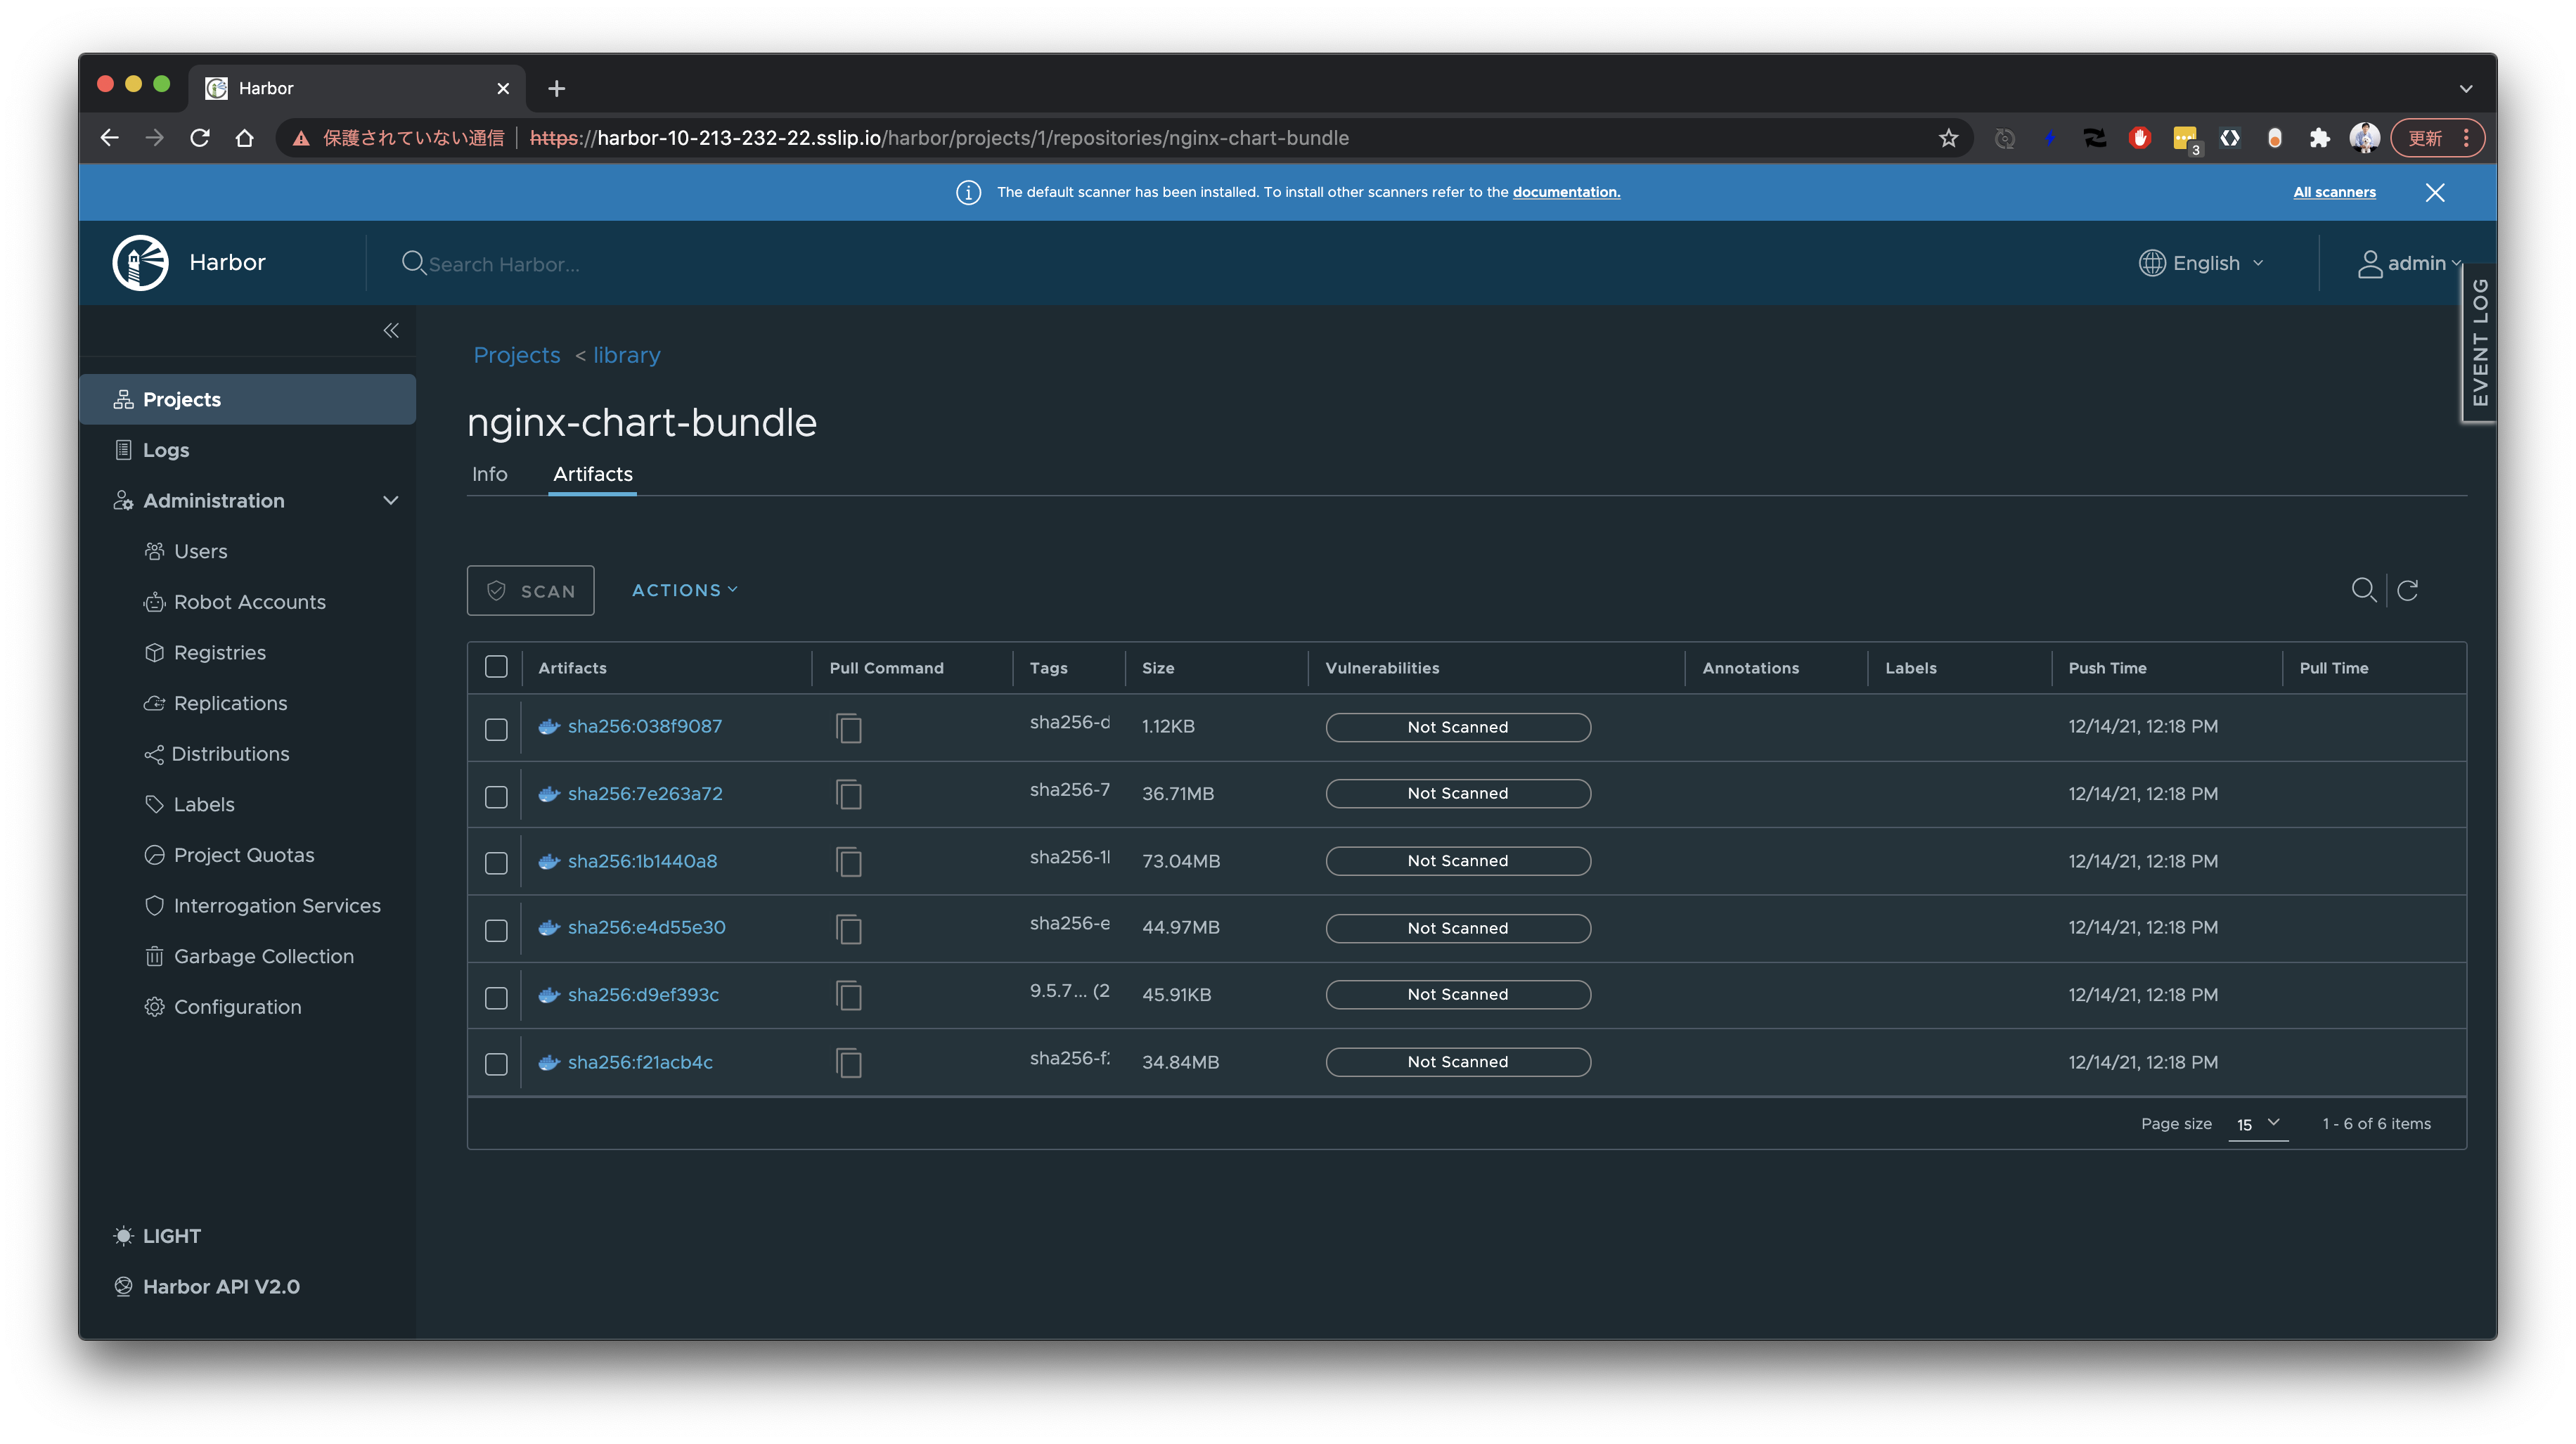The height and width of the screenshot is (1444, 2576).
Task: Copy pull command for sha256:038f9087
Action: click(x=849, y=727)
